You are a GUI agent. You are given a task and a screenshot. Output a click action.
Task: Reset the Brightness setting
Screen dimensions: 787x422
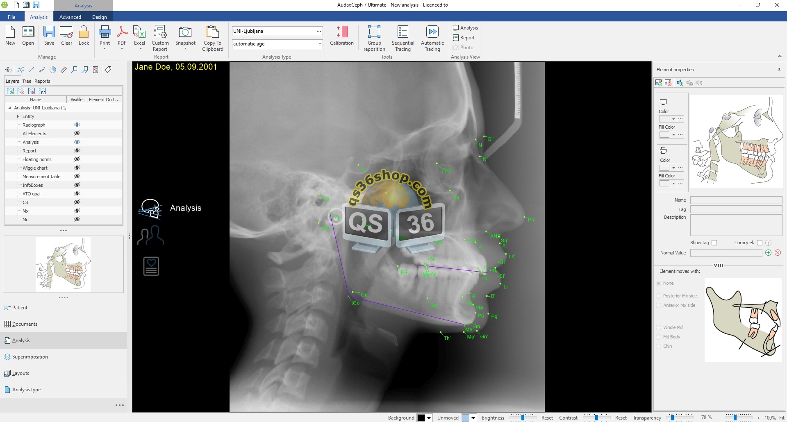click(547, 418)
